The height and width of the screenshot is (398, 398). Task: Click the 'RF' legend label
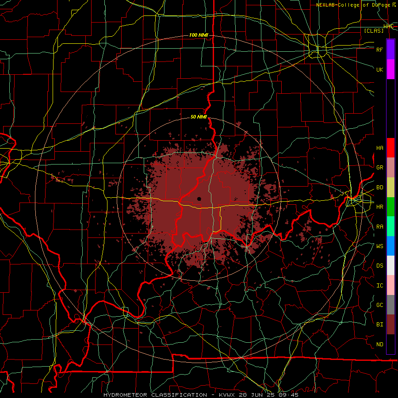380,50
